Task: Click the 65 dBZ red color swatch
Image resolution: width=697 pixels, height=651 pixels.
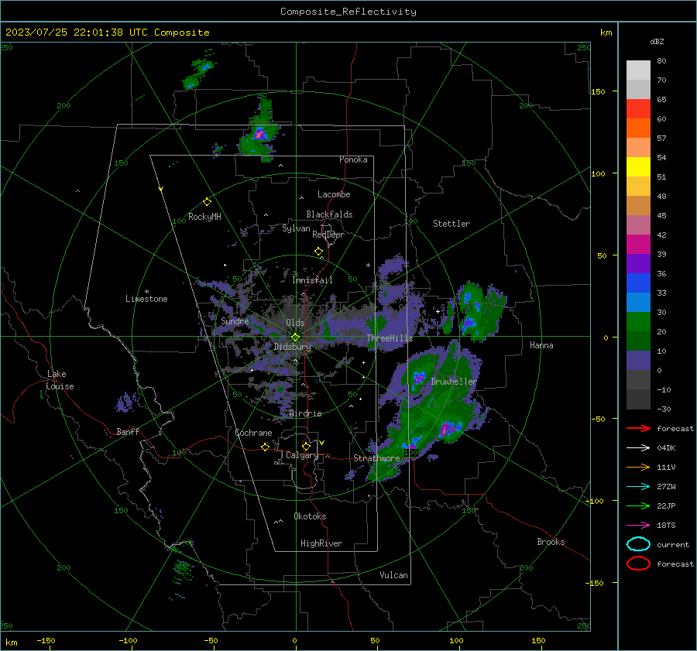Action: [638, 108]
